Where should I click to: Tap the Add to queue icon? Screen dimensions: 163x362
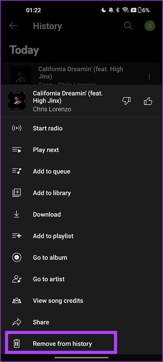(x=17, y=171)
